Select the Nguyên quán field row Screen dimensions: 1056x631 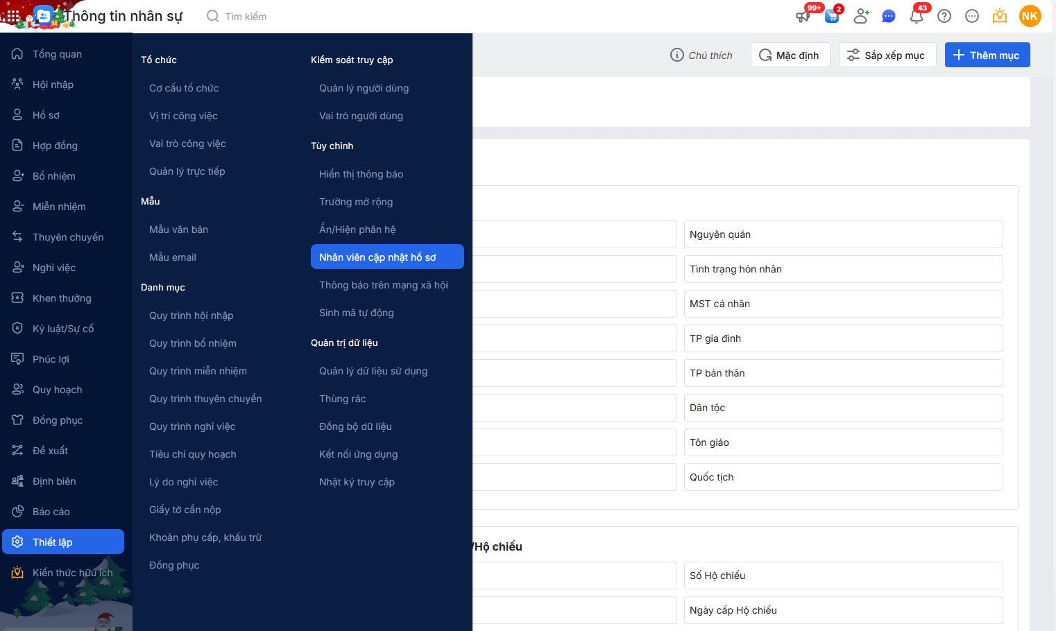(x=843, y=234)
